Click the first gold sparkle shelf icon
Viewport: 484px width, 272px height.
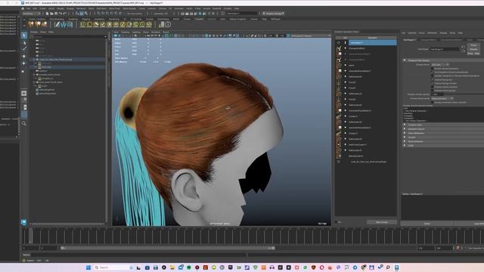31,24
